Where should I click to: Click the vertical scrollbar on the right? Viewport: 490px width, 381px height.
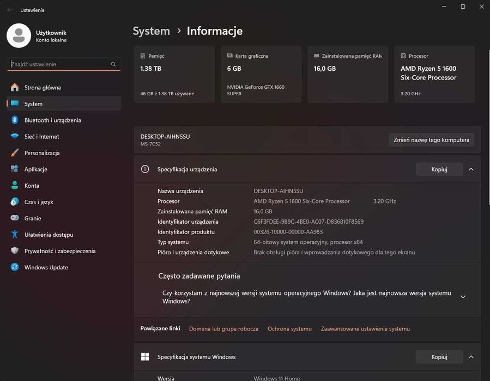(488, 127)
